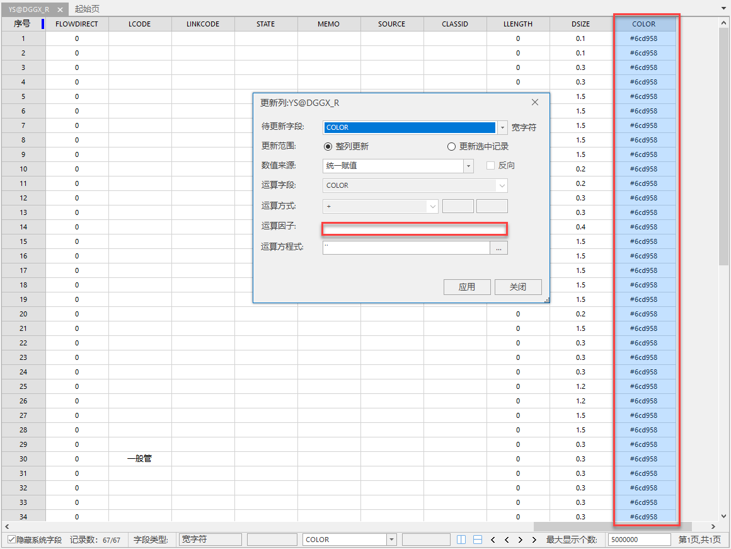Open the equation editor ellipsis button
This screenshot has width=731, height=549.
tap(498, 248)
